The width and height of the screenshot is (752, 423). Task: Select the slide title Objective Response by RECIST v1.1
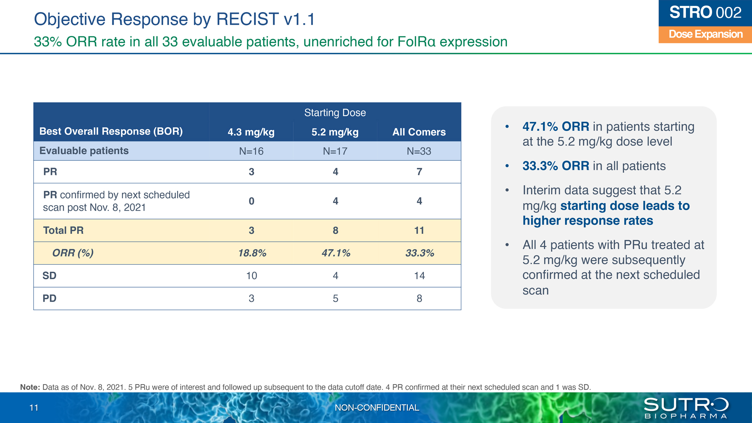174,19
